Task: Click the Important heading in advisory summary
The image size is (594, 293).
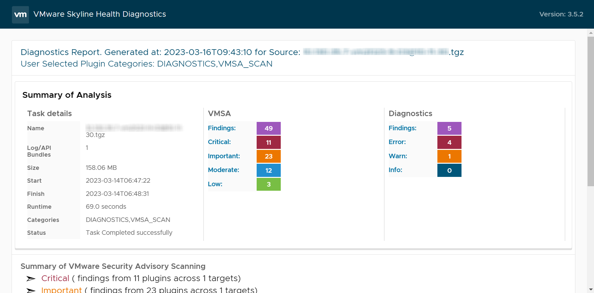Action: pos(61,290)
